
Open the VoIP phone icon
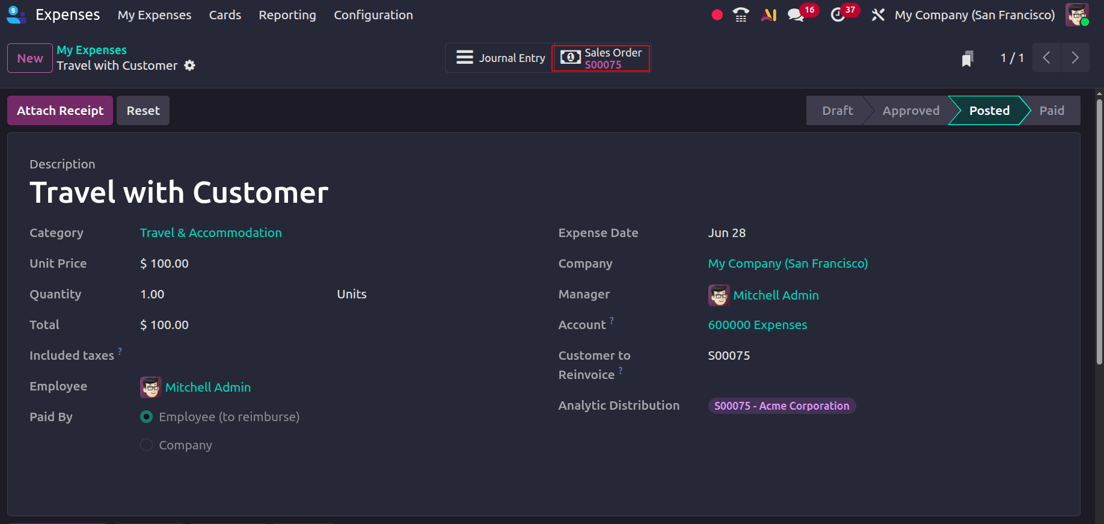(741, 15)
